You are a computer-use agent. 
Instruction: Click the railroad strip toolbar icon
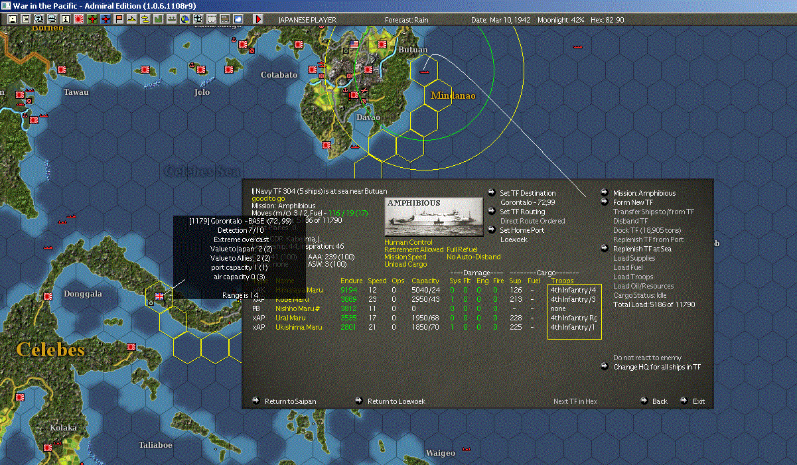(224, 19)
